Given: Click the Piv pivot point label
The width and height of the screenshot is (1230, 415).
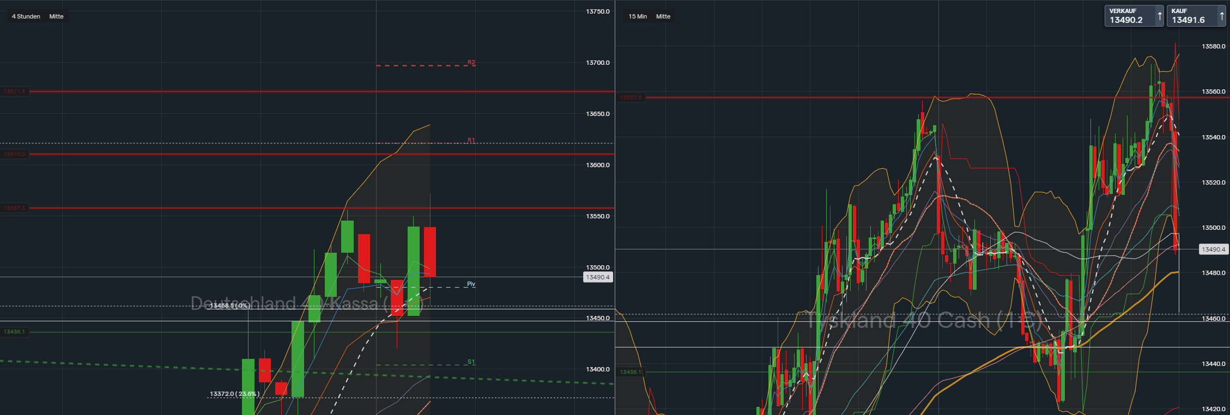Looking at the screenshot, I should tap(471, 284).
